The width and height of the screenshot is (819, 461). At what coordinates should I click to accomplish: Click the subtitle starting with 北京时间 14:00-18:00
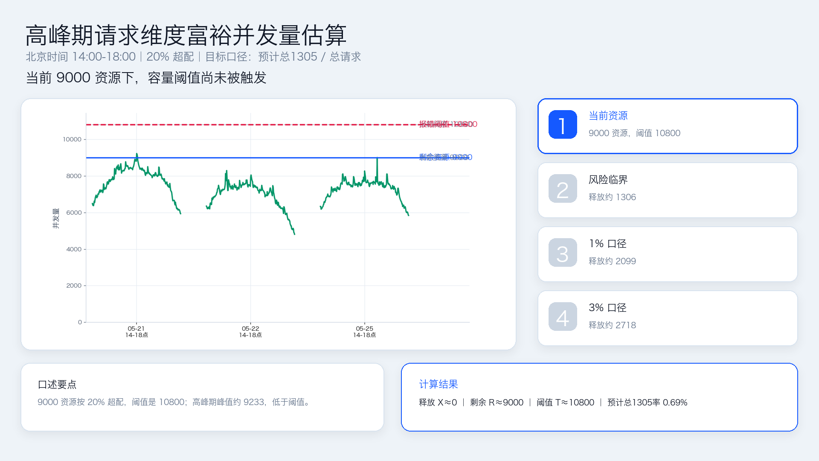[x=193, y=57]
